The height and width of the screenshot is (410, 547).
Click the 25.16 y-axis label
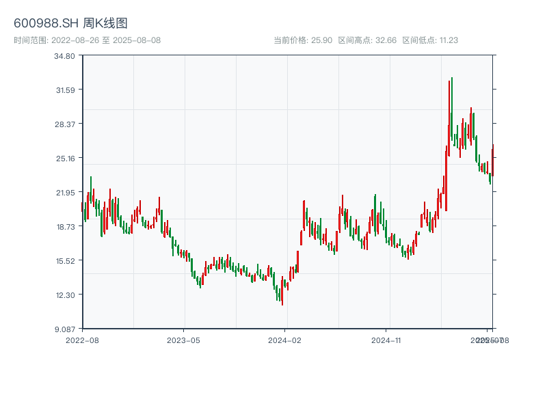point(65,159)
